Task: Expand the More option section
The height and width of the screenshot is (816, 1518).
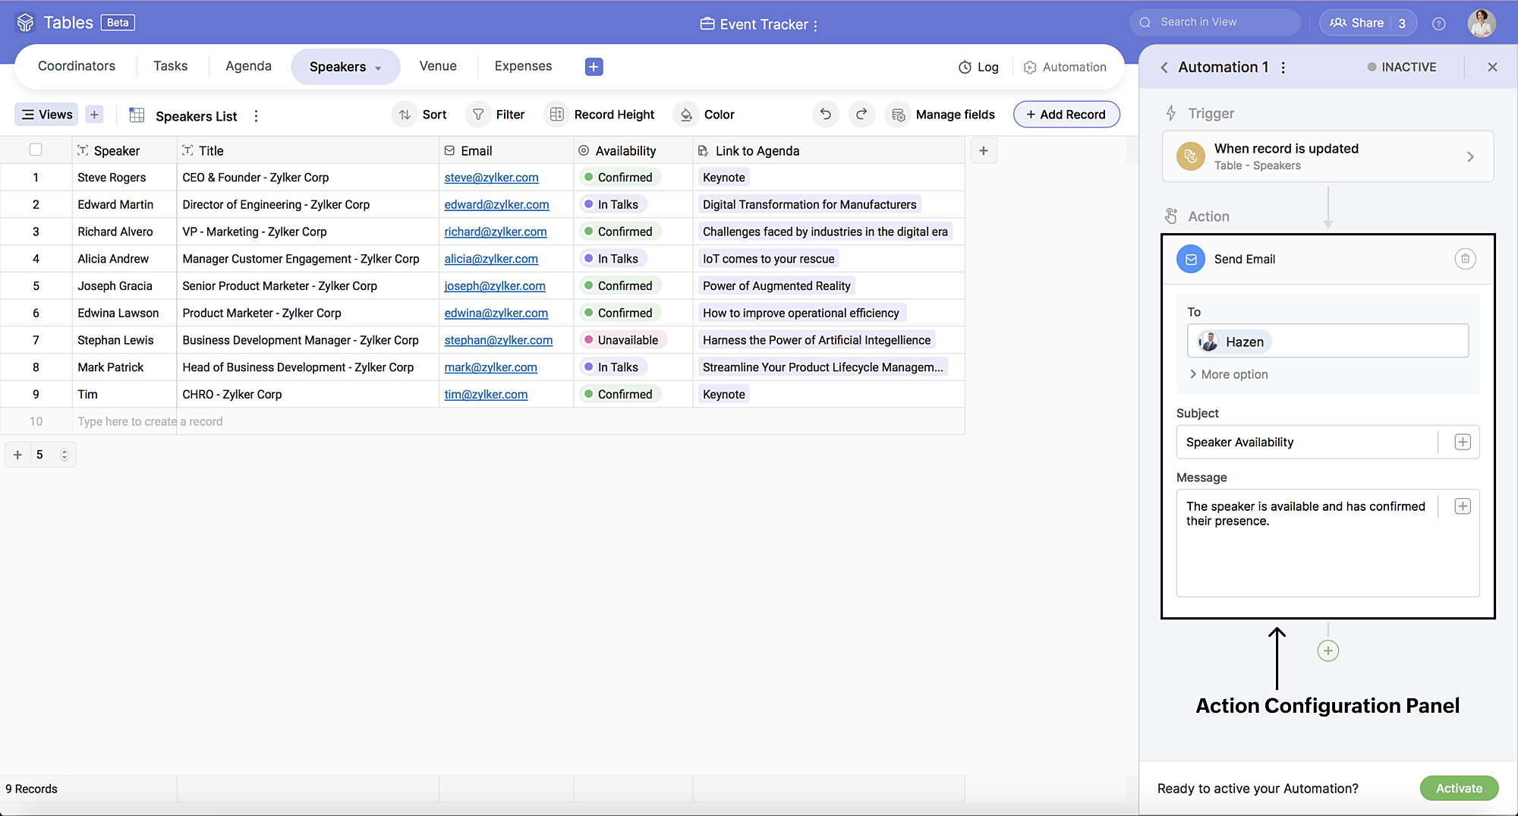Action: pyautogui.click(x=1228, y=374)
